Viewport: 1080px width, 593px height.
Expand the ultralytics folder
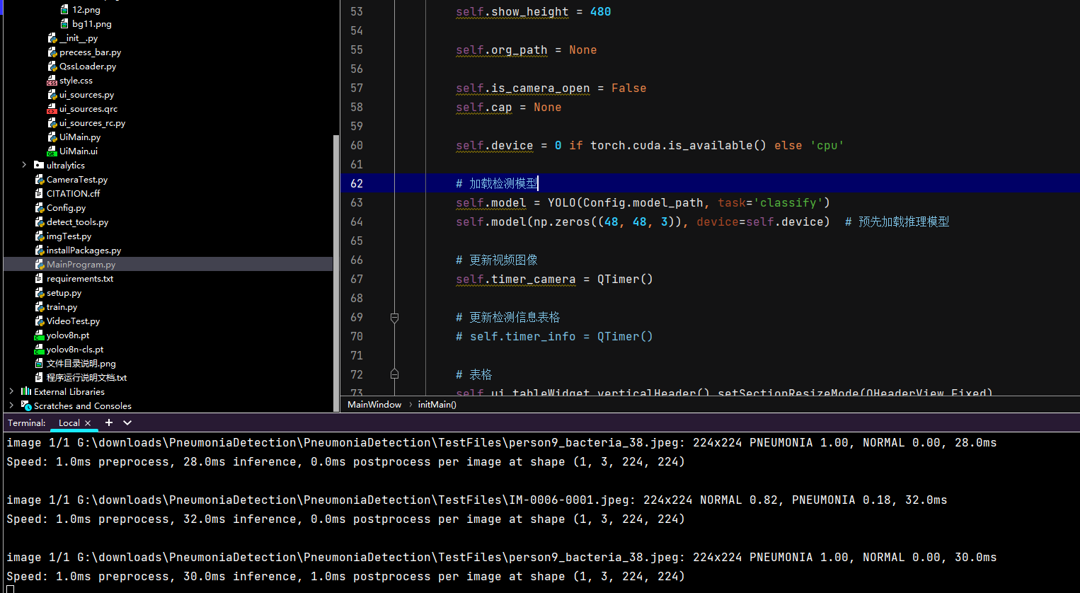(24, 165)
